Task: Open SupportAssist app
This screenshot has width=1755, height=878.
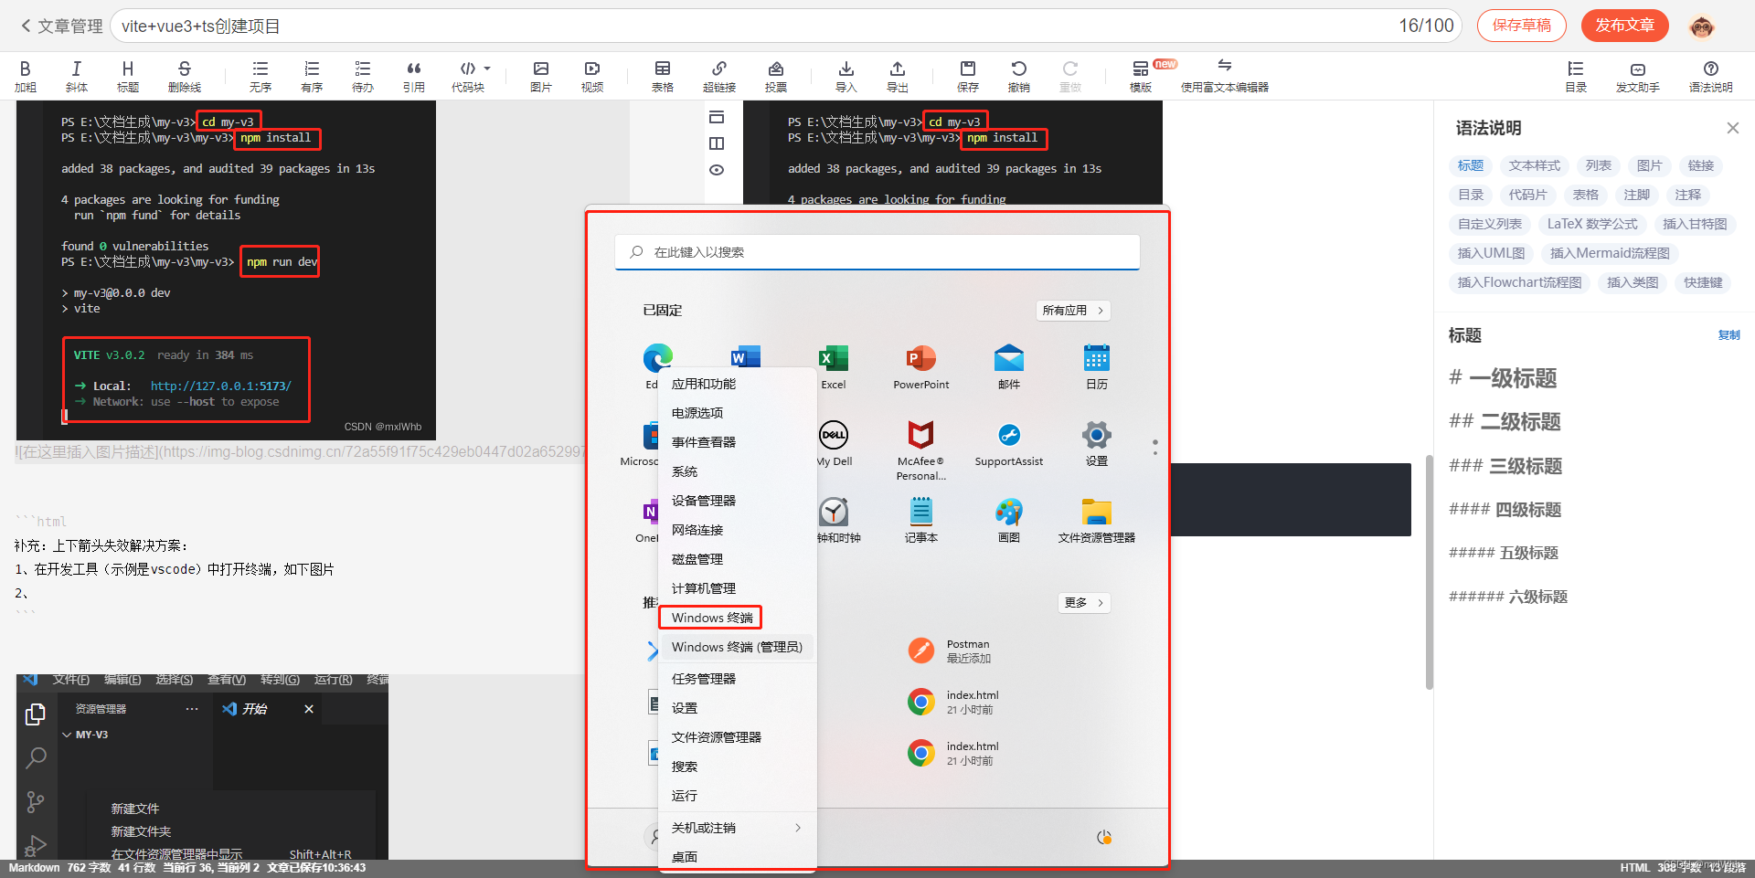Action: click(1009, 444)
